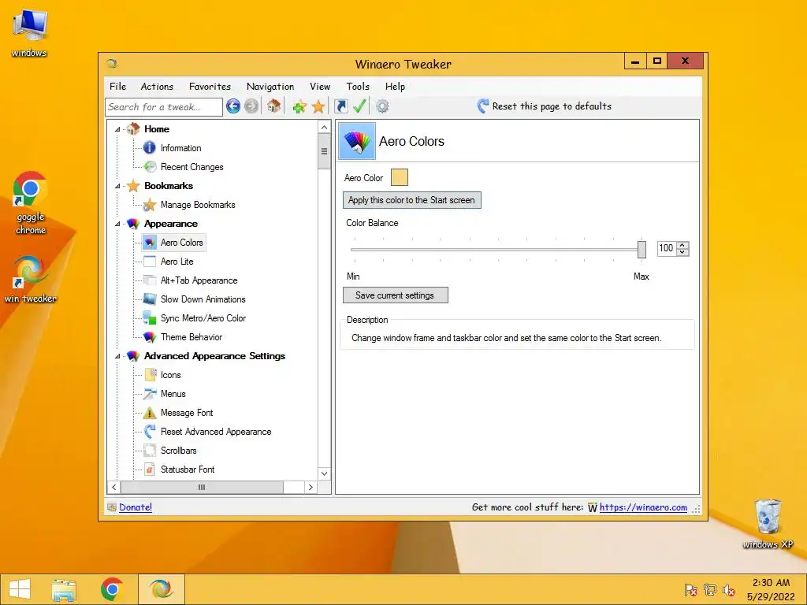Click the Sync Metro/Aero Color icon

150,318
